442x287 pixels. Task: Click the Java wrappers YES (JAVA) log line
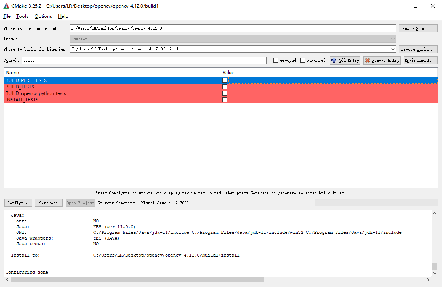pyautogui.click(x=68, y=238)
